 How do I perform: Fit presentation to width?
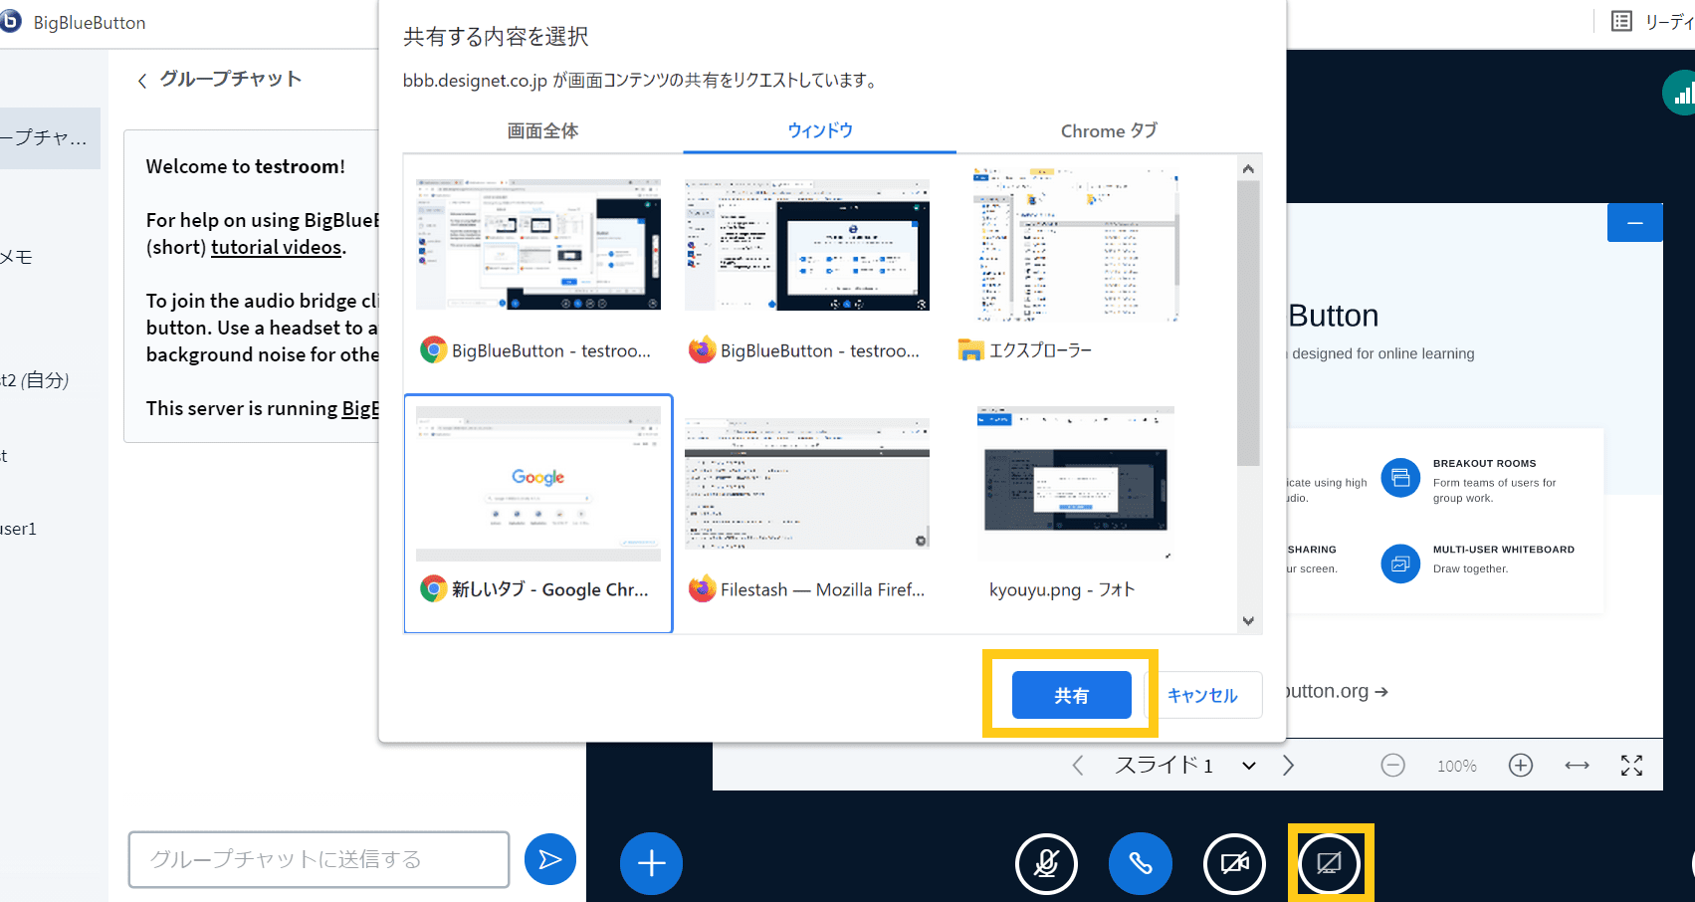point(1577,766)
